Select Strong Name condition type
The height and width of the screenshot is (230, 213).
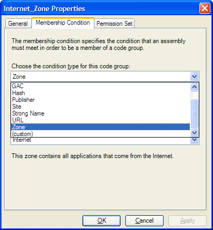click(101, 113)
